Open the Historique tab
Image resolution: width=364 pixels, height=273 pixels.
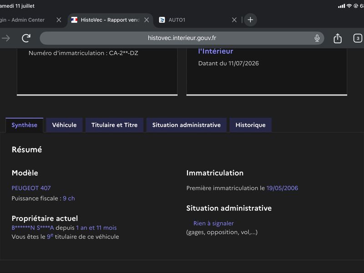coord(251,125)
